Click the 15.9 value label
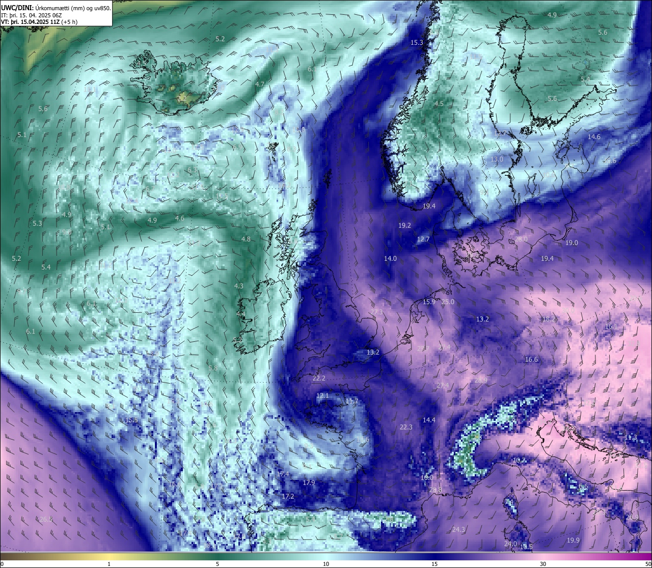652x568 pixels. 429,302
